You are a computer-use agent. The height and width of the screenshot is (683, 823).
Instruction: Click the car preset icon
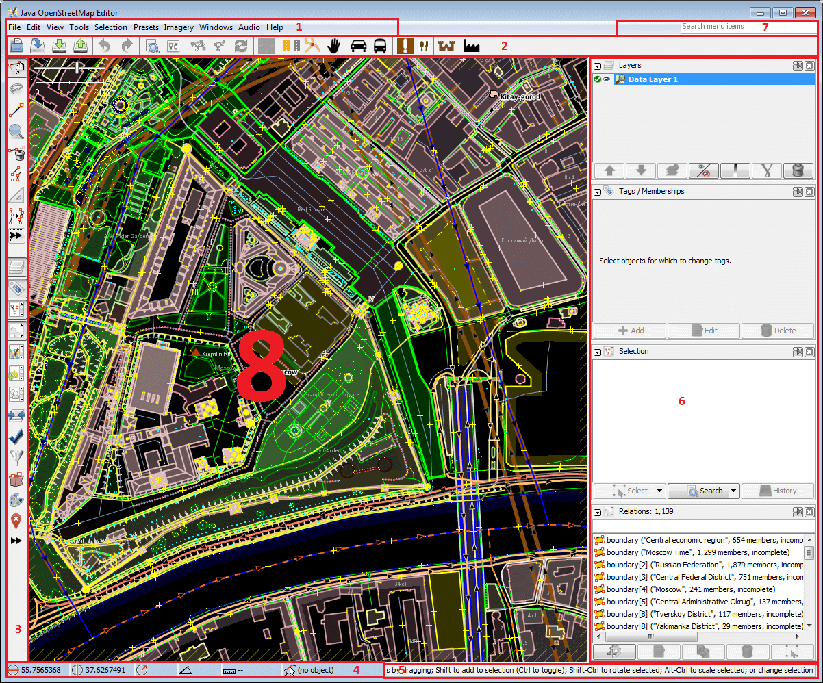pos(358,46)
